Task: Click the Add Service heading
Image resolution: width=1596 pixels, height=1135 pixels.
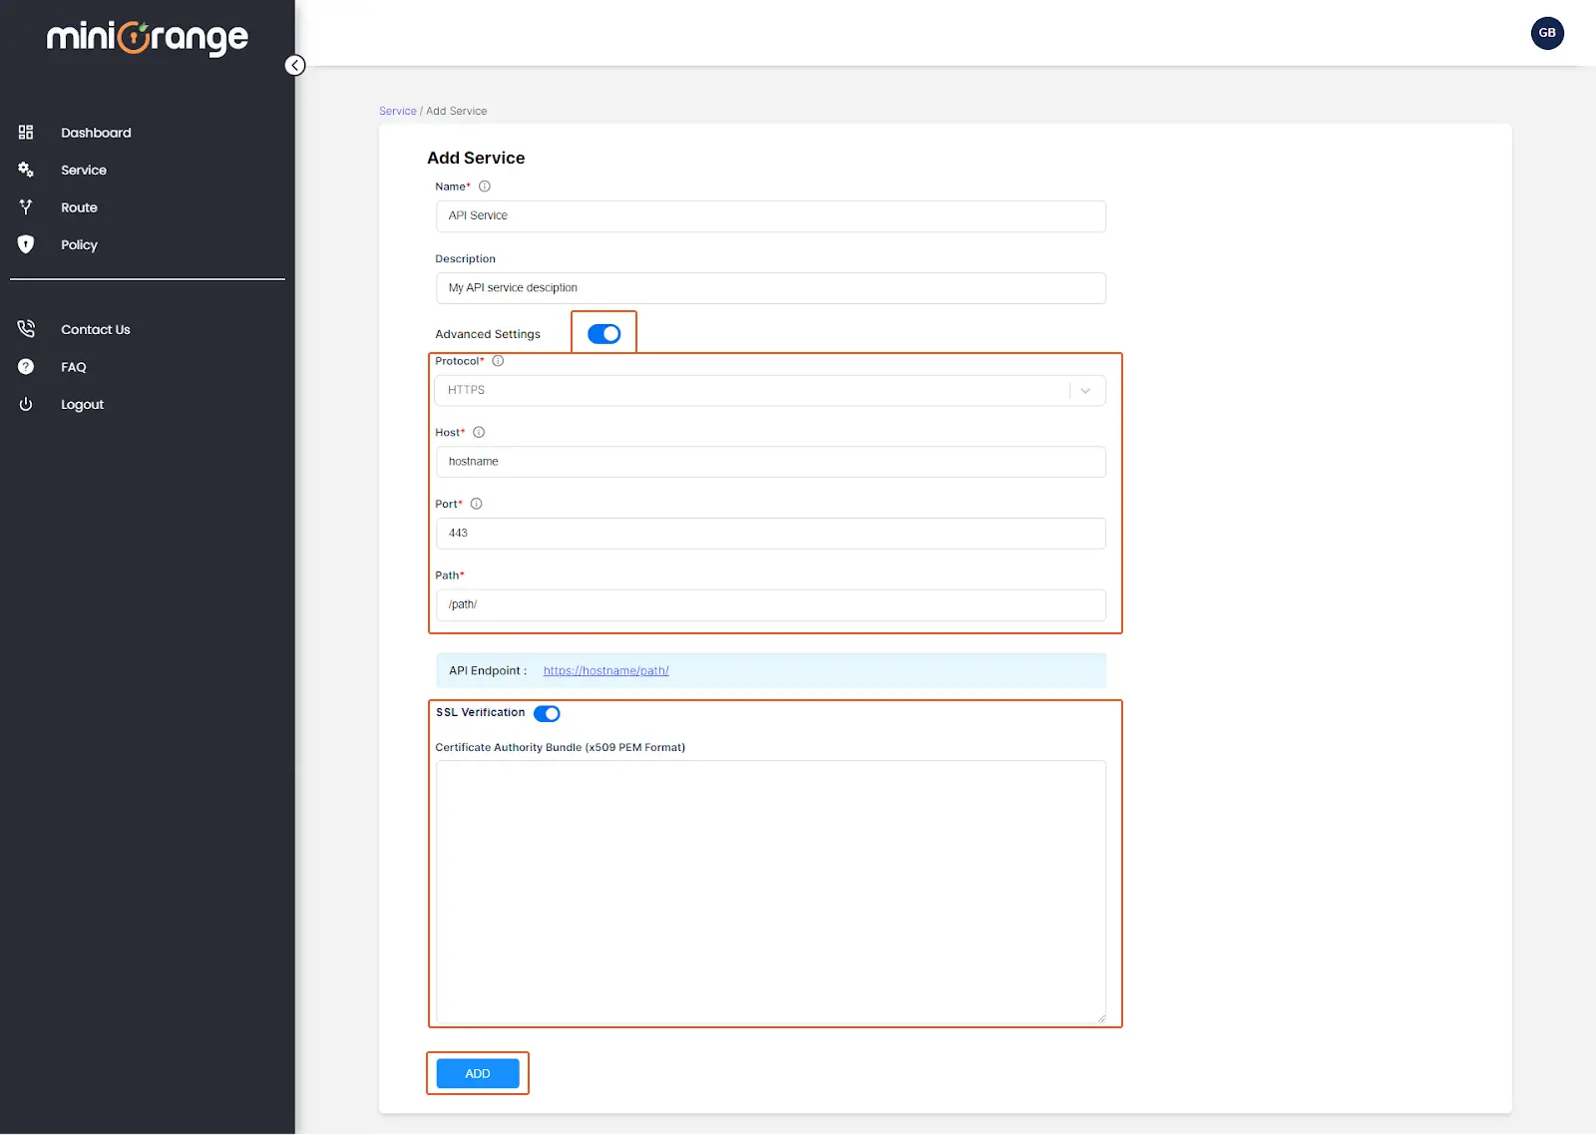Action: (x=476, y=158)
